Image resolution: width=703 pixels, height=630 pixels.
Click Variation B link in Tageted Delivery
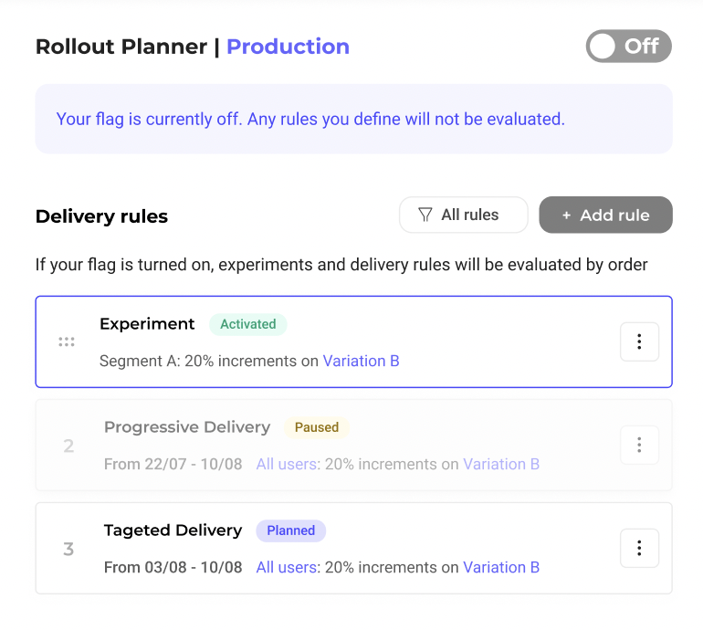click(501, 567)
